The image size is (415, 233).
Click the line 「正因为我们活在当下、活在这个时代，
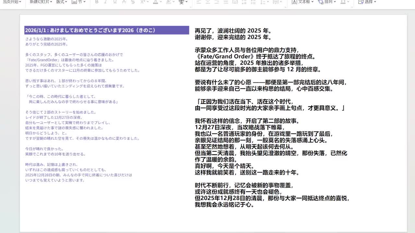244,102
